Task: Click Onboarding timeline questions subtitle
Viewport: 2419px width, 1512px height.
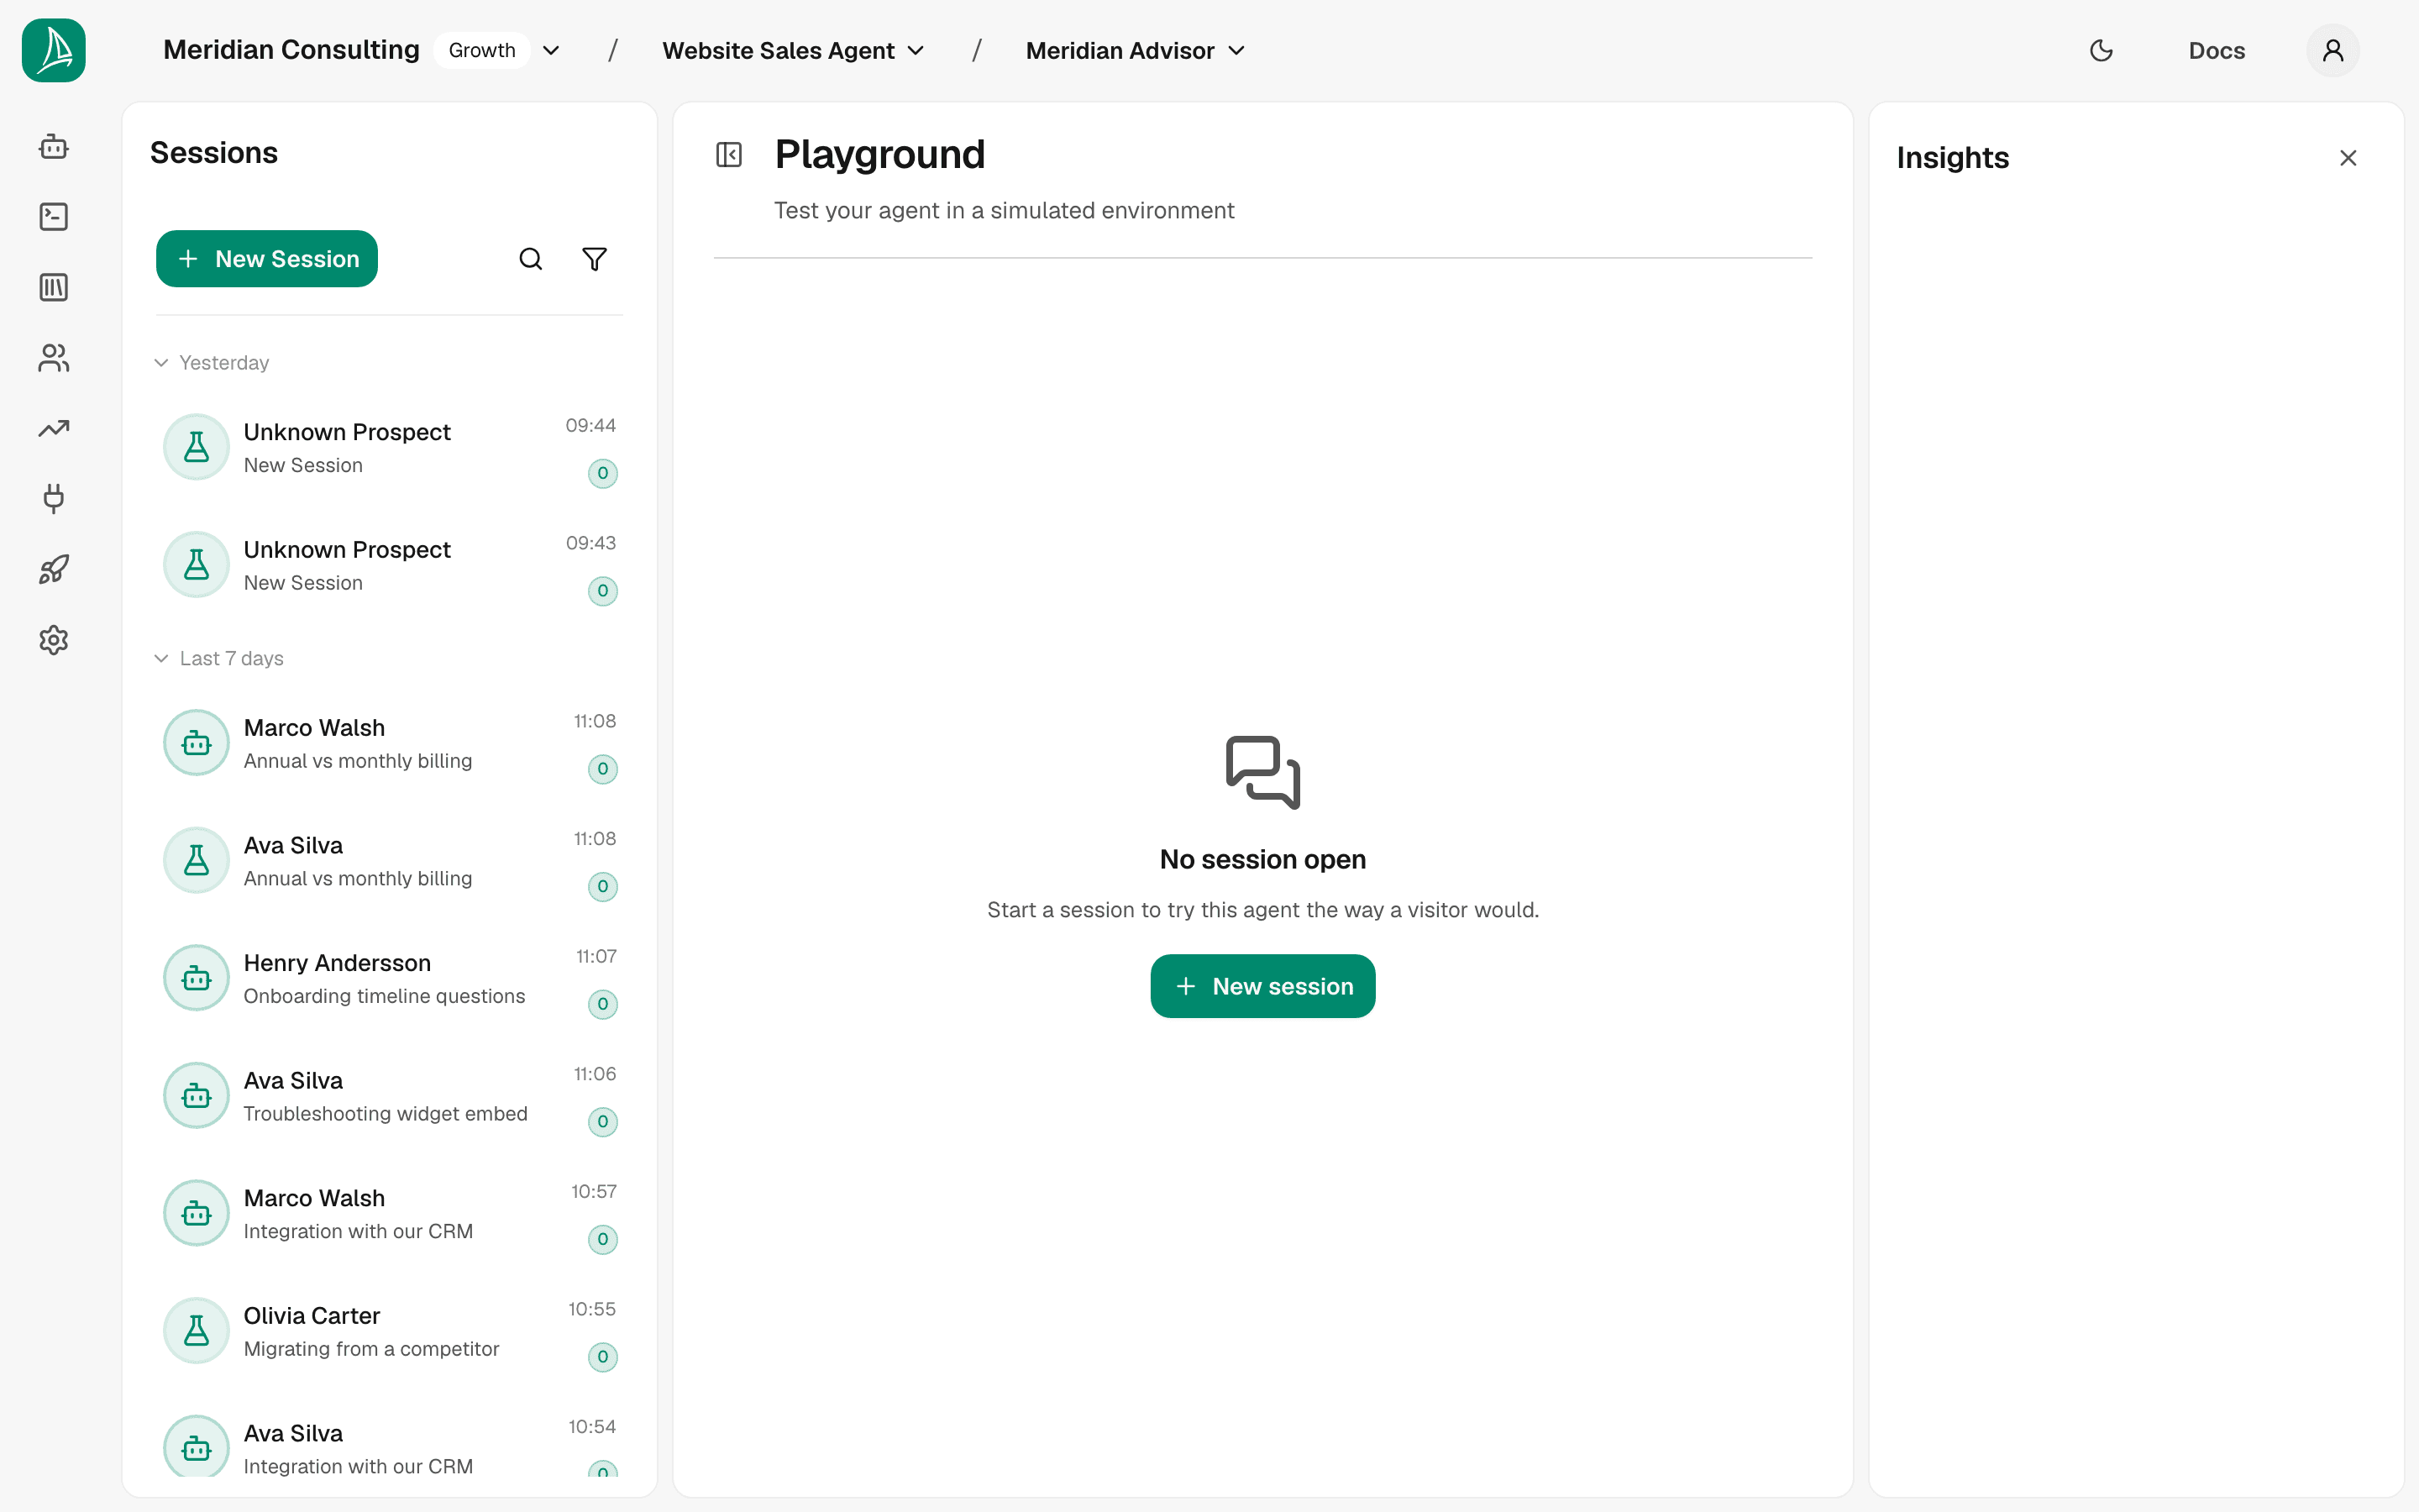Action: [x=384, y=996]
